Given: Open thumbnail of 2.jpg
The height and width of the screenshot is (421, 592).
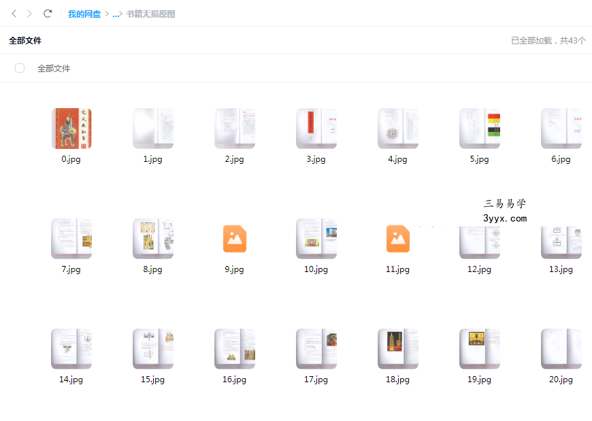Looking at the screenshot, I should 235,129.
